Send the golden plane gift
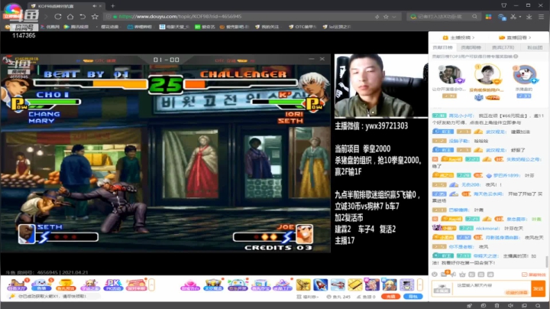 [x=303, y=285]
